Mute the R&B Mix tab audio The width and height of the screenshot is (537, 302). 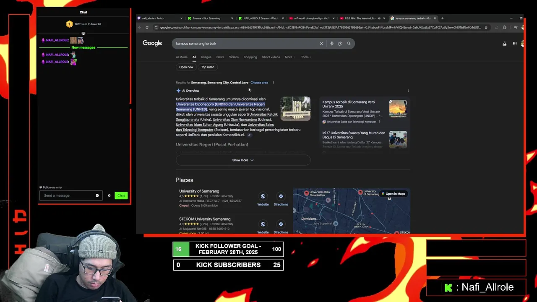coord(379,18)
